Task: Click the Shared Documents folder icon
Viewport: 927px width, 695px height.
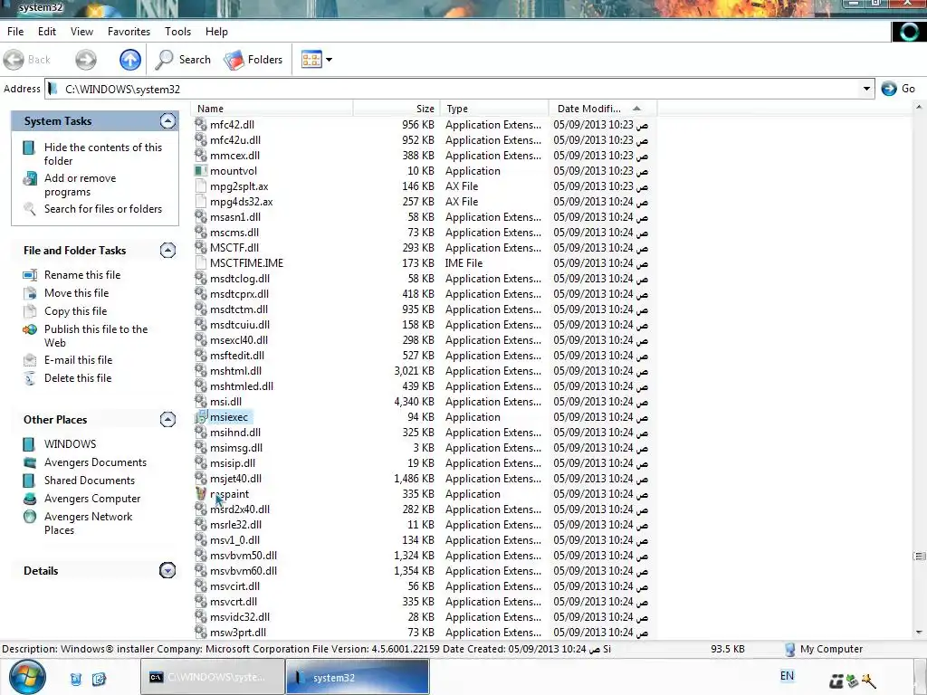Action: pyautogui.click(x=28, y=481)
